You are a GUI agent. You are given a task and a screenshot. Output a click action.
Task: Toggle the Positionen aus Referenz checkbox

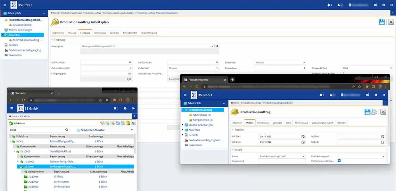coord(339,161)
